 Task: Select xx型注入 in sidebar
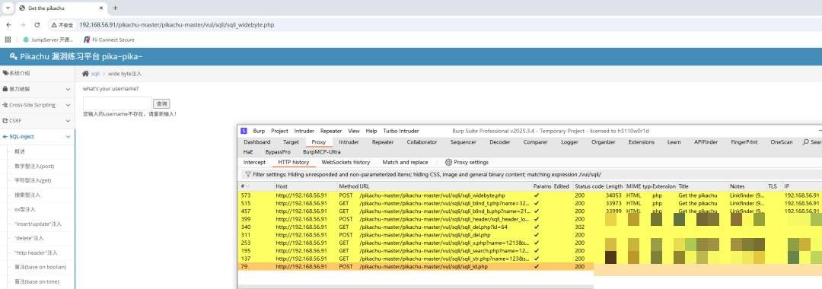(x=24, y=209)
